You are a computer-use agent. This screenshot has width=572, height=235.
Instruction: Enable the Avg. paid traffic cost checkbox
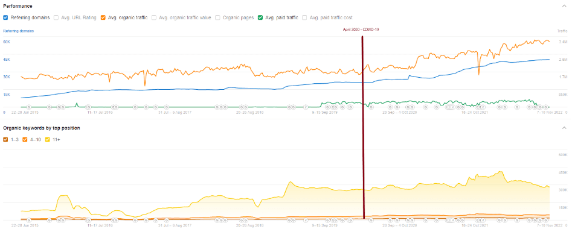pyautogui.click(x=304, y=17)
